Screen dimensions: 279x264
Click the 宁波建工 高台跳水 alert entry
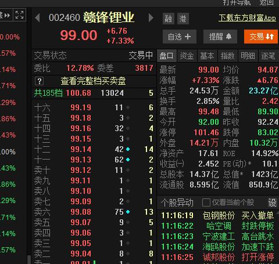217,236
